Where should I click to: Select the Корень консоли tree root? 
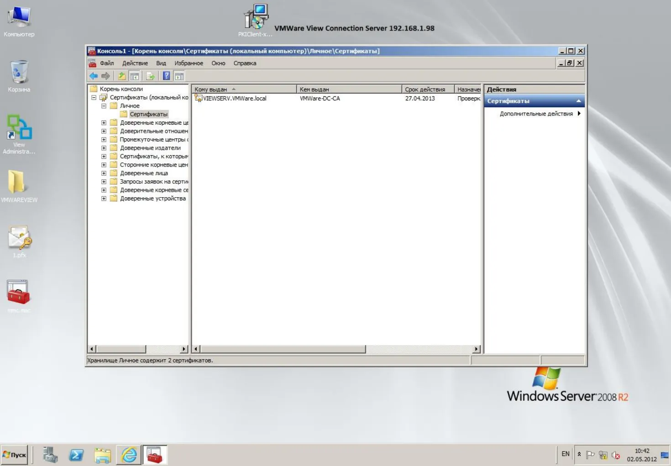point(121,89)
